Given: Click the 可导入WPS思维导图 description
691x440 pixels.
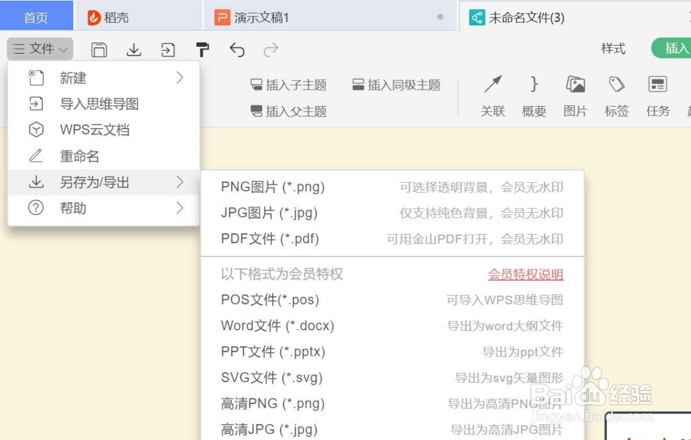Looking at the screenshot, I should point(504,300).
